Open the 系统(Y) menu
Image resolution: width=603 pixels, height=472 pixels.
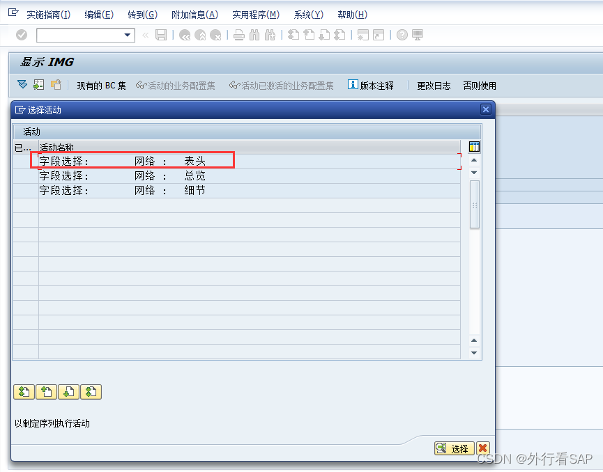pos(308,15)
